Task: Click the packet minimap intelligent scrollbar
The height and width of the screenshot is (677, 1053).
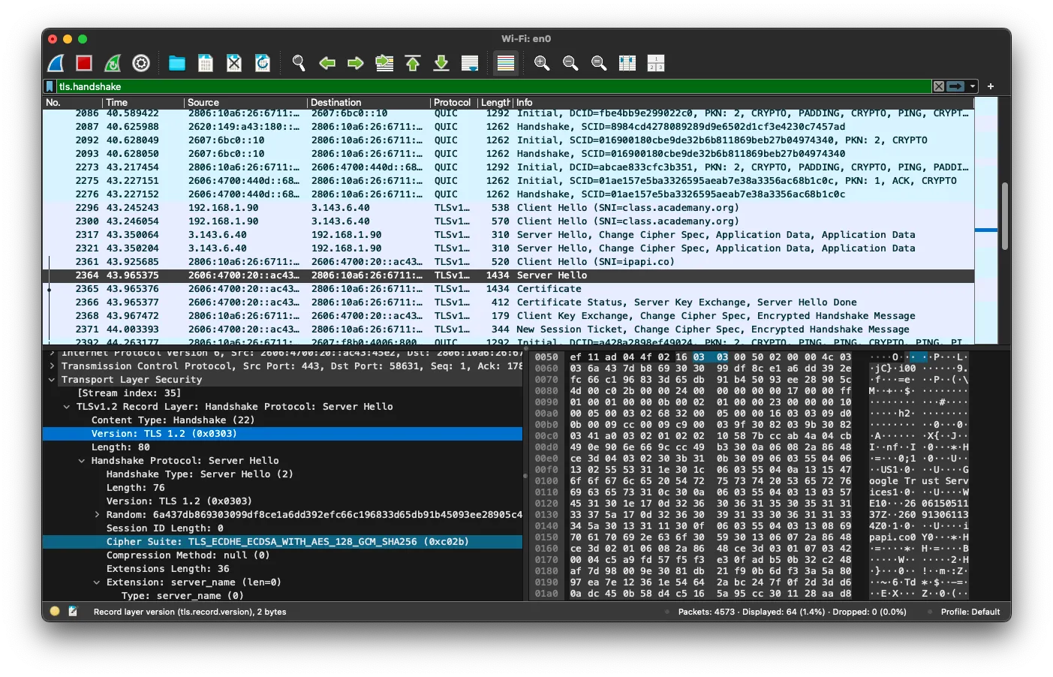Action: pos(986,221)
